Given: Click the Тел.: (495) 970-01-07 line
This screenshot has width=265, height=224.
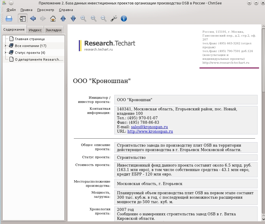Looking at the screenshot, I should 137,118.
